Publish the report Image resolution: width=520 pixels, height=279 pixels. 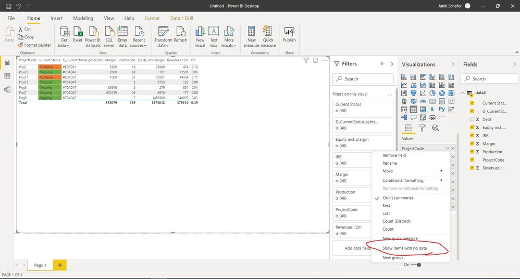[x=289, y=34]
